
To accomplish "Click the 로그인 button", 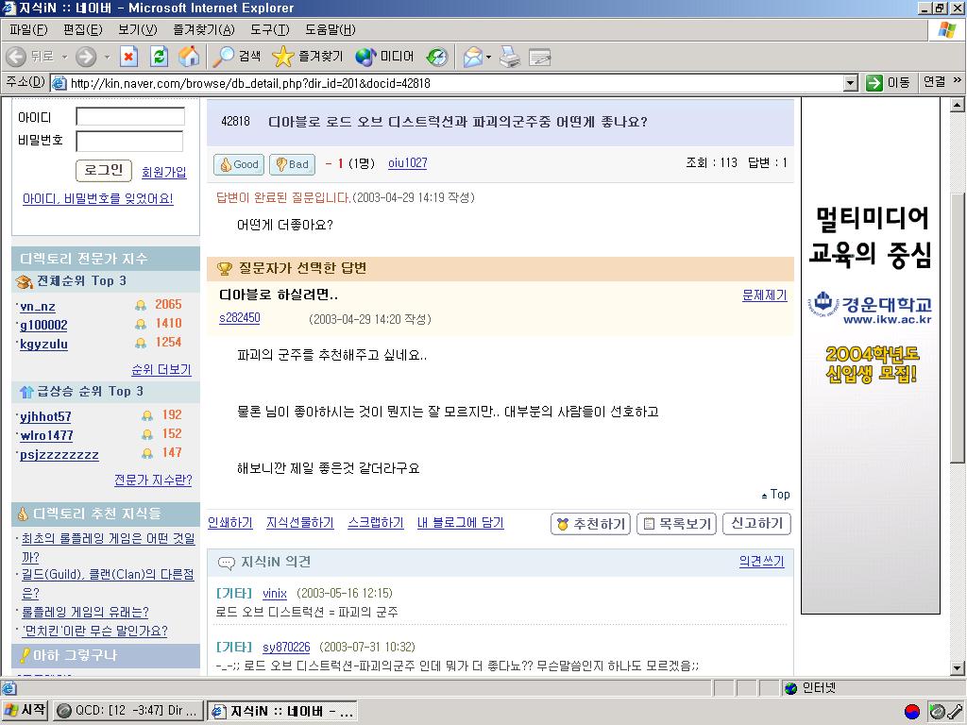I will pos(104,171).
